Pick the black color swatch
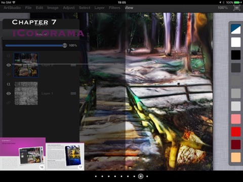The image size is (243, 182). click(236, 55)
